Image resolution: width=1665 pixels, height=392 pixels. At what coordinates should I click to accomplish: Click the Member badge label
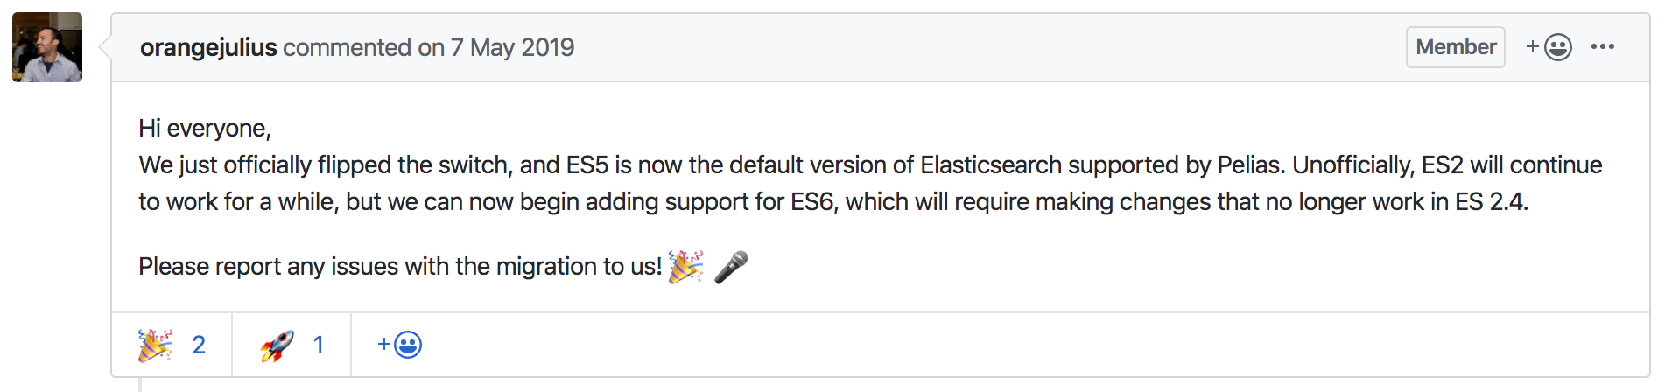click(1455, 47)
